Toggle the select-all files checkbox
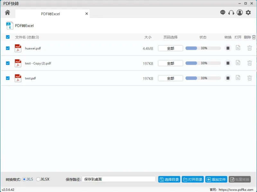The height and width of the screenshot is (192, 257). (x=8, y=37)
